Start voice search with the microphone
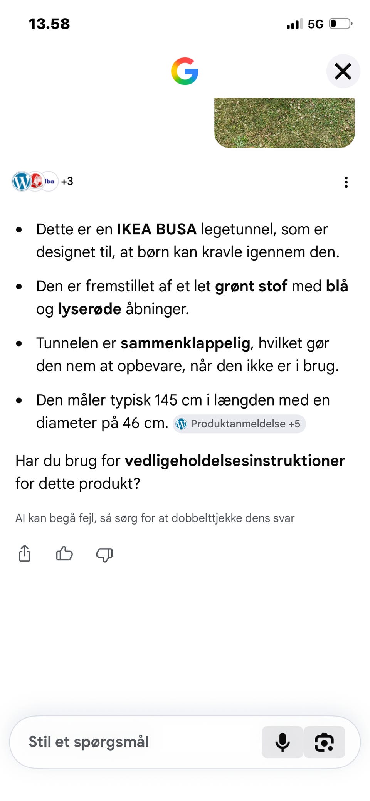Viewport: 370px width, 801px height. 283,742
